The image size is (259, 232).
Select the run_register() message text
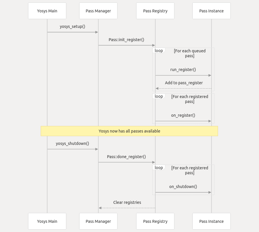tap(183, 70)
